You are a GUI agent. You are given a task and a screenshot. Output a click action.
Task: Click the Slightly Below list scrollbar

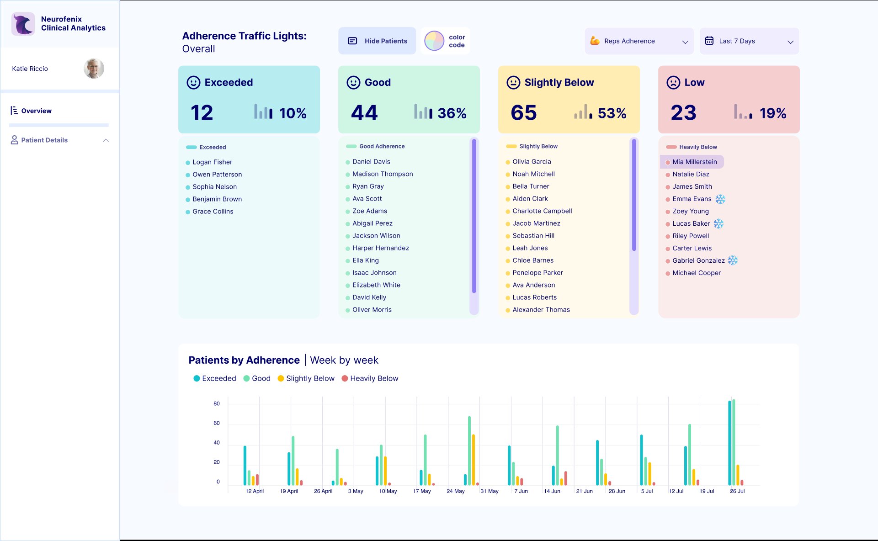pos(634,195)
